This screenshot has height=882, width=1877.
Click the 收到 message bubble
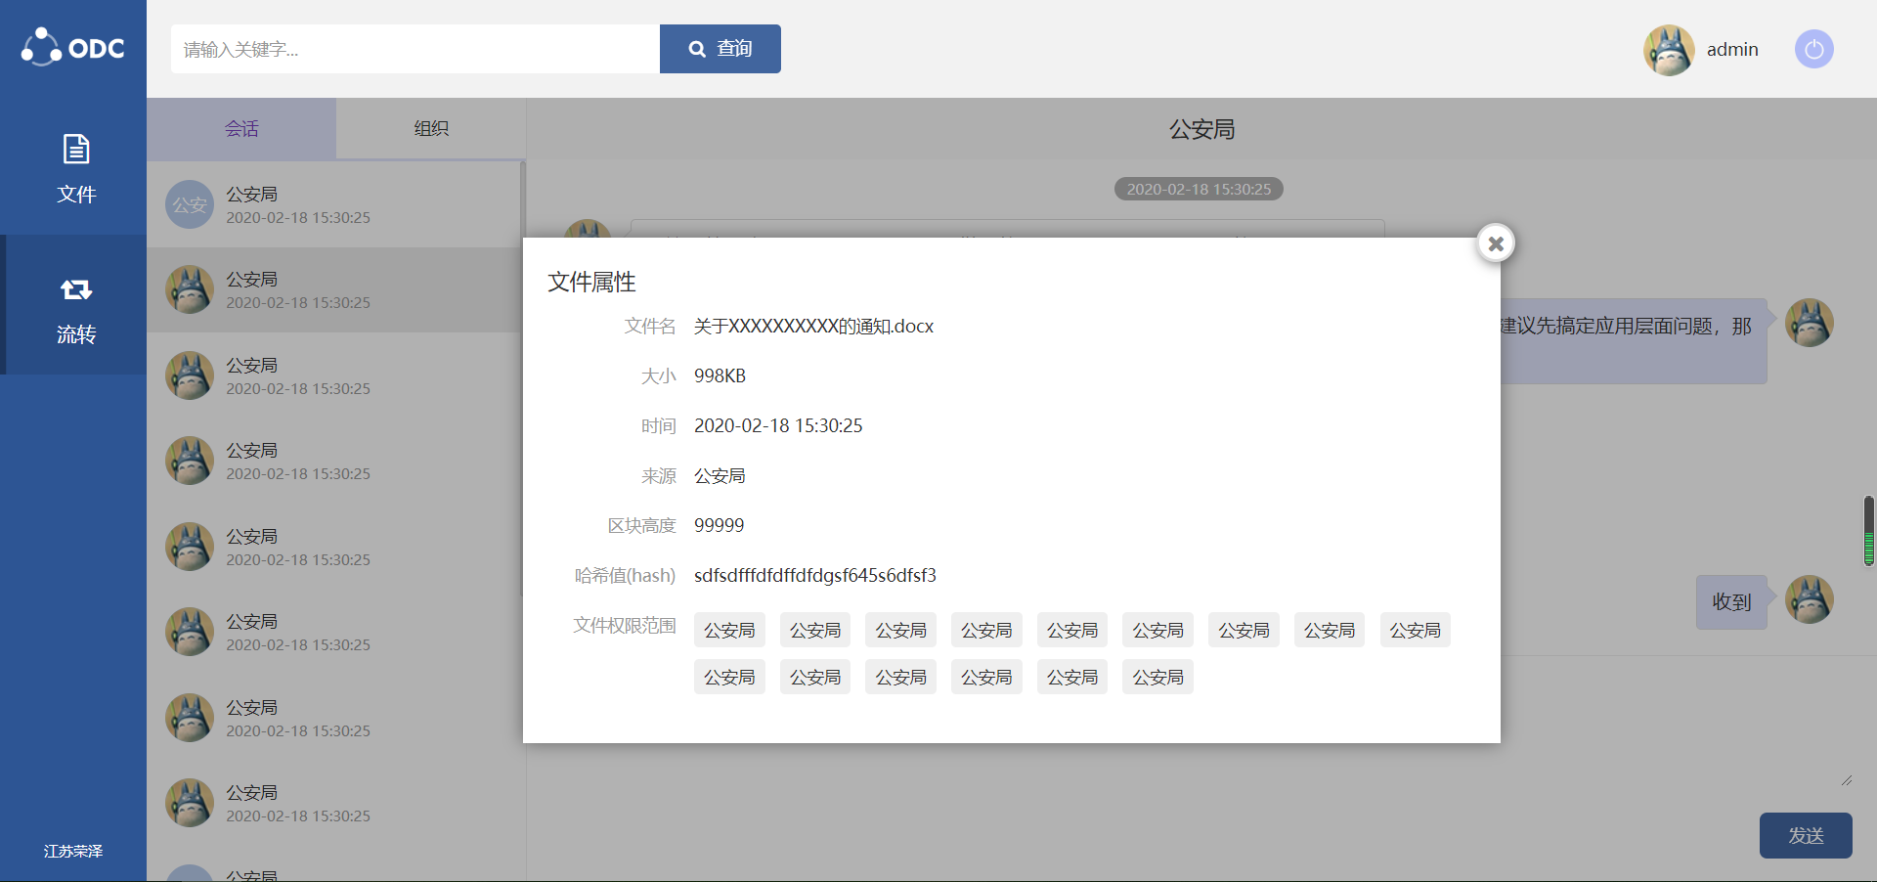1731,602
